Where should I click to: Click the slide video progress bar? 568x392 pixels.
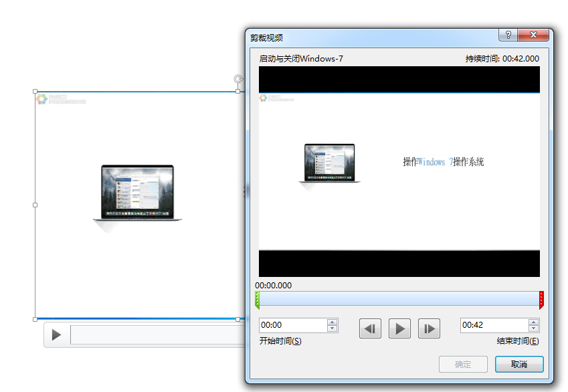coord(158,334)
